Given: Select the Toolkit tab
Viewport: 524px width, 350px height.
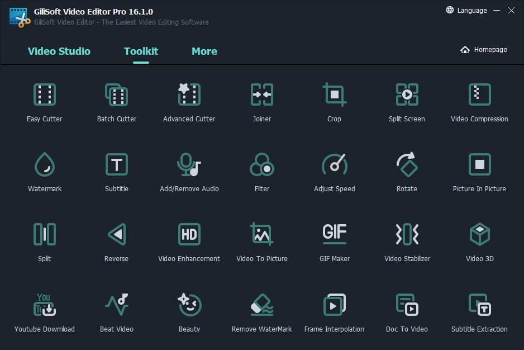Looking at the screenshot, I should coord(141,51).
